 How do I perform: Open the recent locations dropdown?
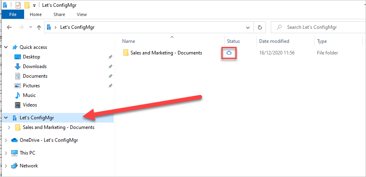[31, 27]
